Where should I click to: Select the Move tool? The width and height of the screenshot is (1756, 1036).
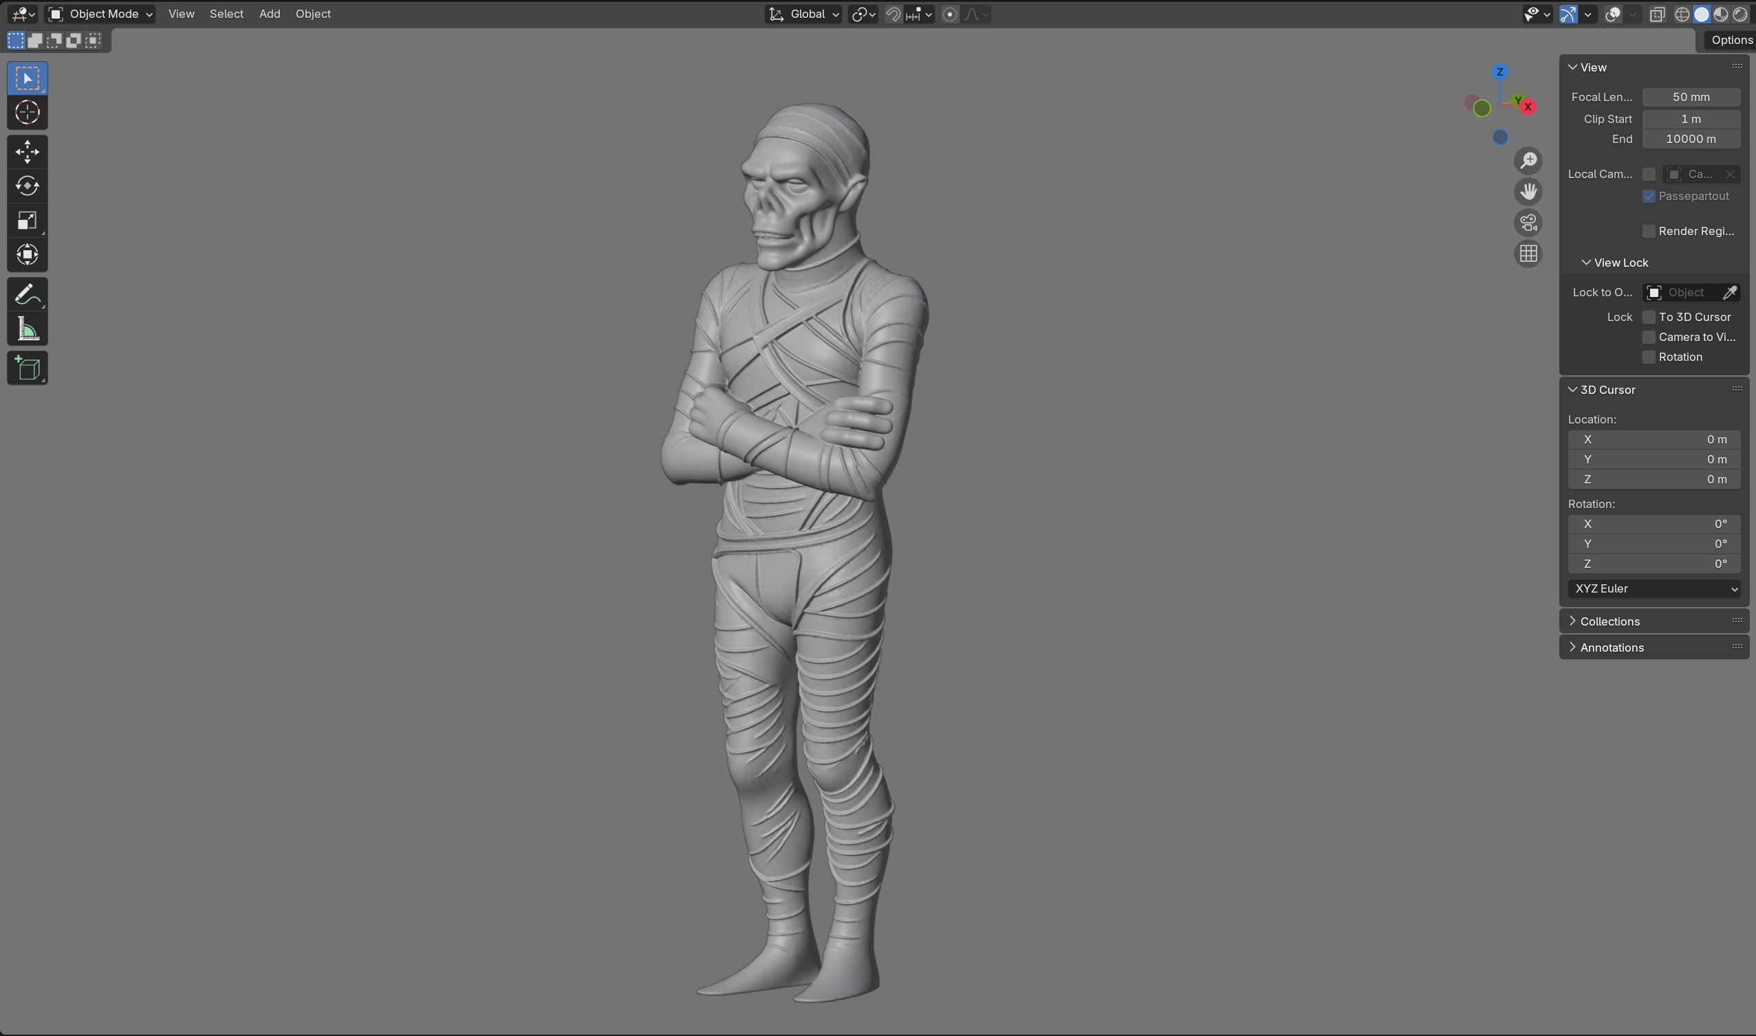click(28, 151)
